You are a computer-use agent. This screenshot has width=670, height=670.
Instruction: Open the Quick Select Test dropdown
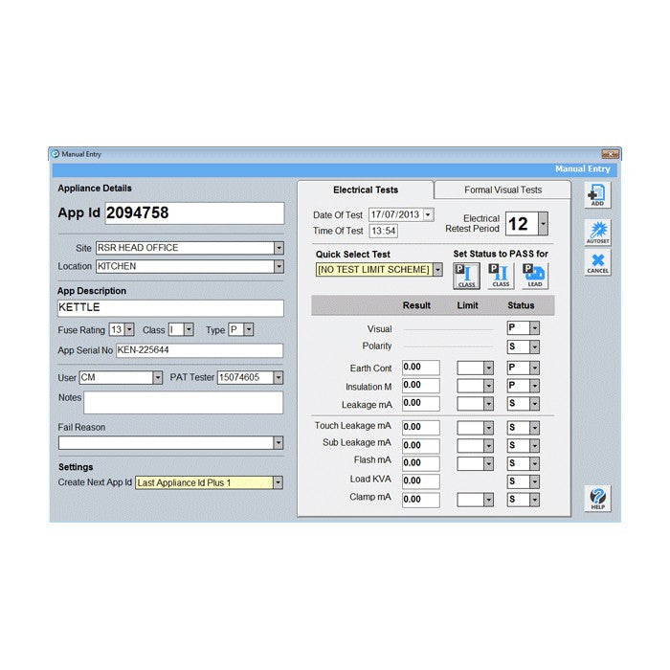coord(437,270)
